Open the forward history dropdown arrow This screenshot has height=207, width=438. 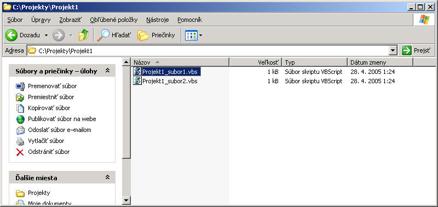point(71,36)
